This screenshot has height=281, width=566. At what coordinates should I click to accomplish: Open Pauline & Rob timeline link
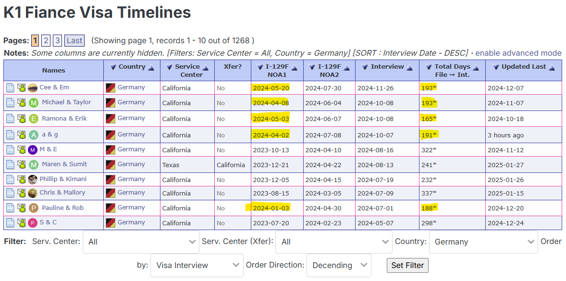(62, 208)
